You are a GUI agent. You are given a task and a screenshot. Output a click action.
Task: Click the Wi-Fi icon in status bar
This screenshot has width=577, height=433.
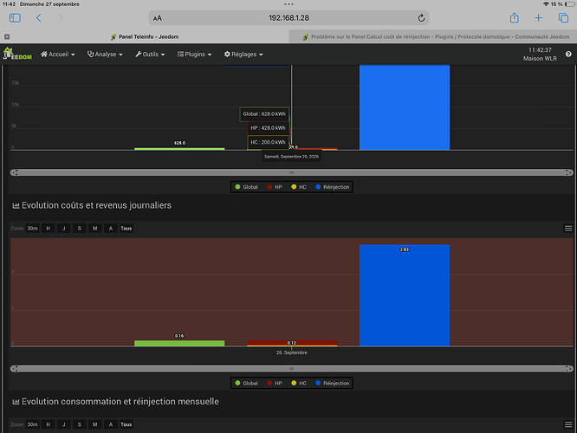[x=546, y=4]
